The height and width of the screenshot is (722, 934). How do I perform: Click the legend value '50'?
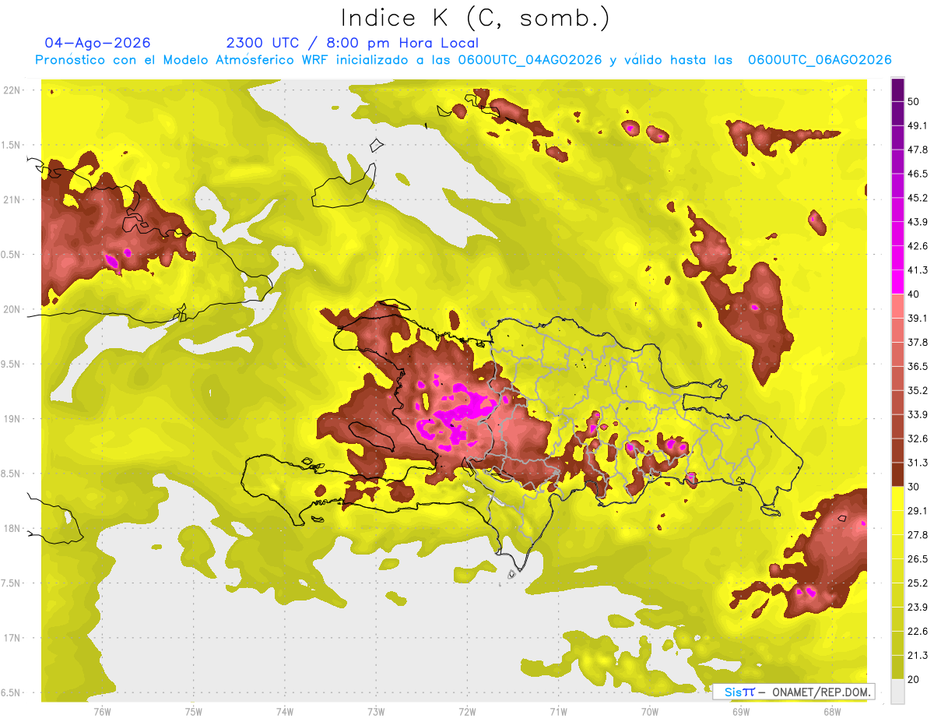pyautogui.click(x=915, y=101)
